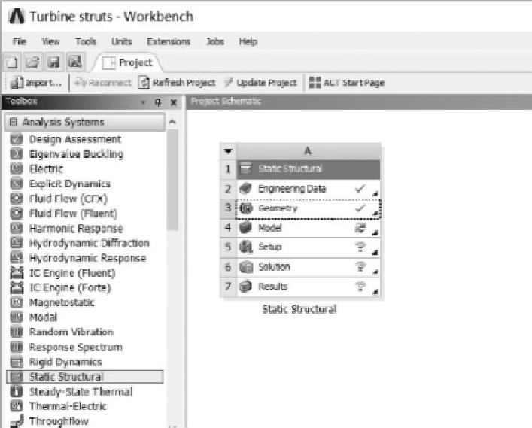Image resolution: width=532 pixels, height=428 pixels.
Task: Select the Solution cell
Action: [308, 267]
